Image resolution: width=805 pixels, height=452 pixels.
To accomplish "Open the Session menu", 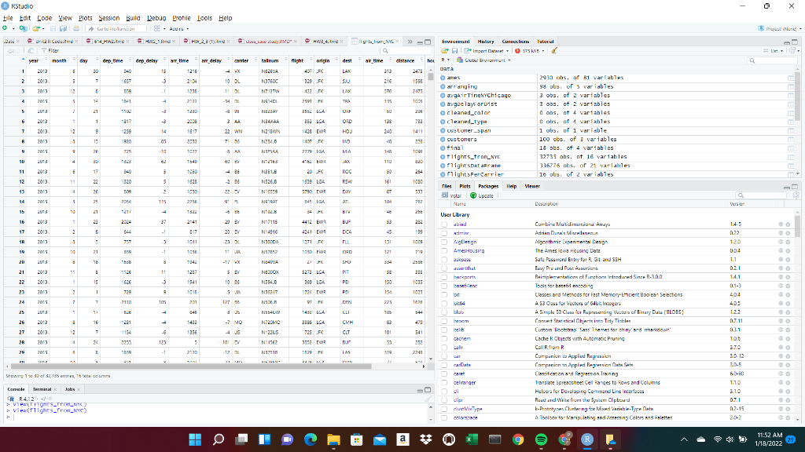I will click(108, 17).
